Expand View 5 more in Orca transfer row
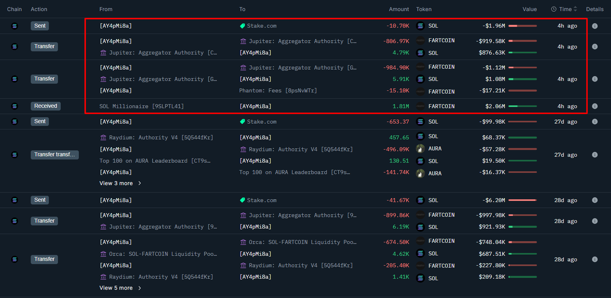Viewport: 611px width, 298px height. [120, 288]
